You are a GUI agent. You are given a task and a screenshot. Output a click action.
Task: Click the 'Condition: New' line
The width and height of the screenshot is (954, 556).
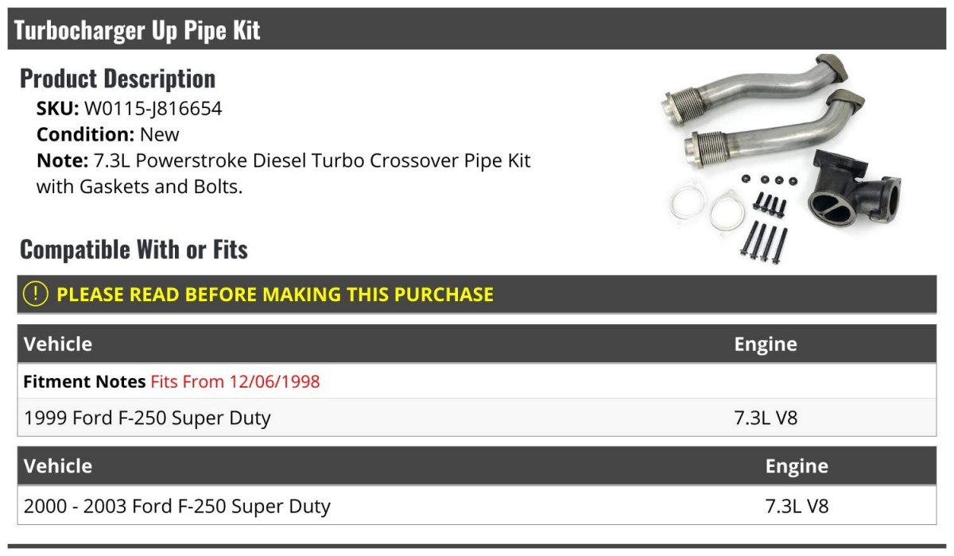[108, 134]
